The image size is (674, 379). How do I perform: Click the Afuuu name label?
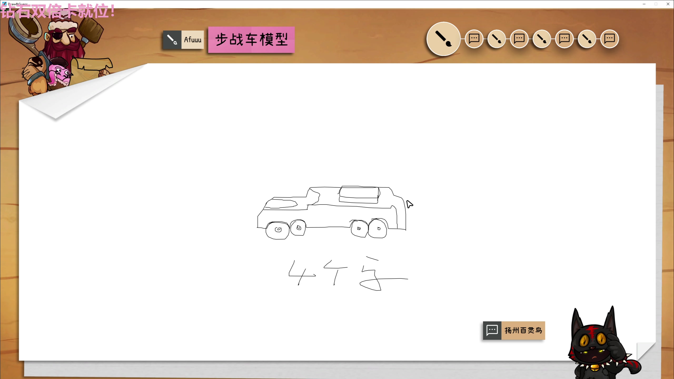click(x=193, y=39)
